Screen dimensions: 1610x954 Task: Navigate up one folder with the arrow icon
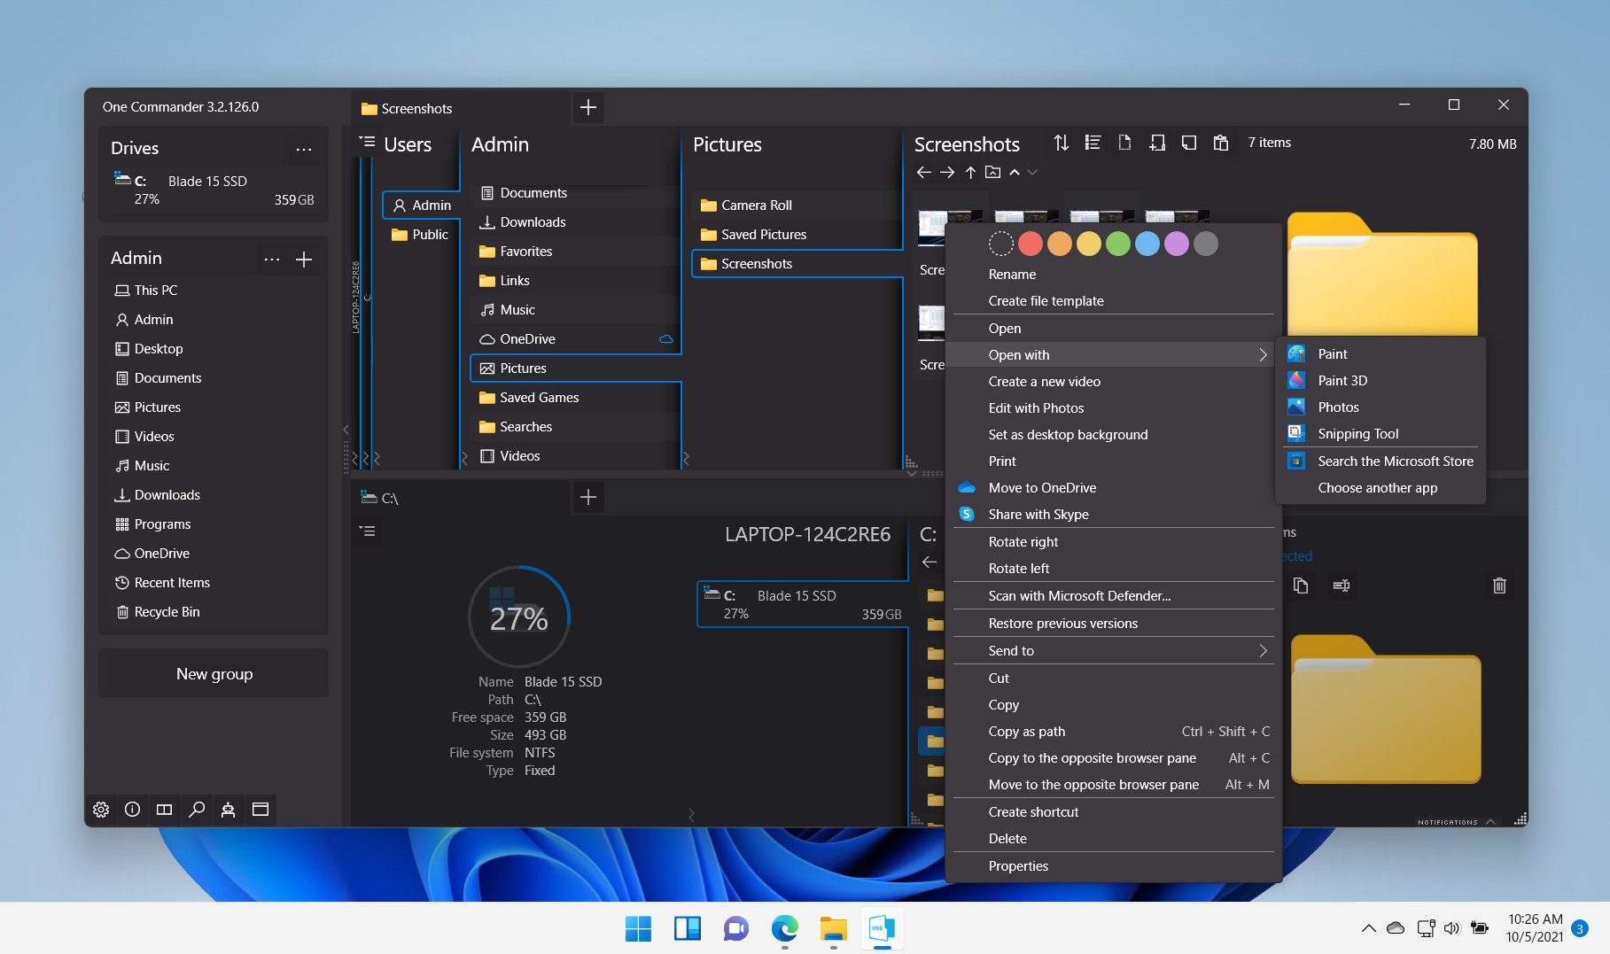970,172
